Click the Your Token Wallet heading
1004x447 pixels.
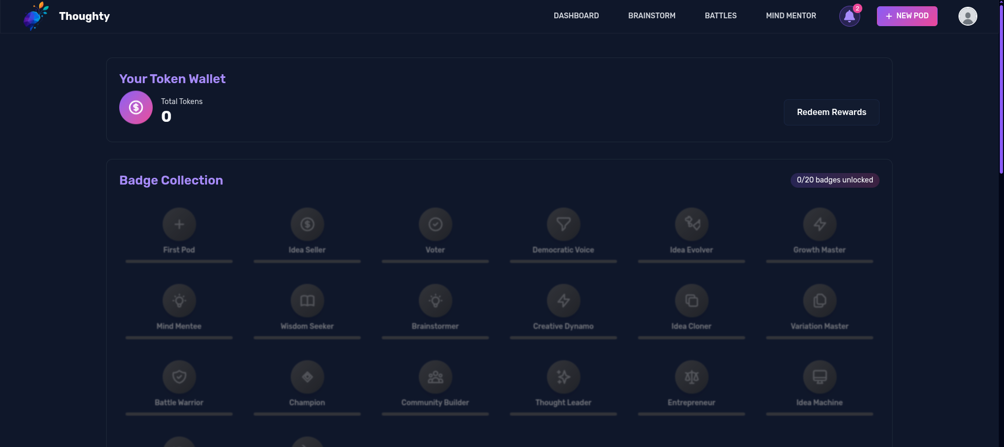[173, 79]
